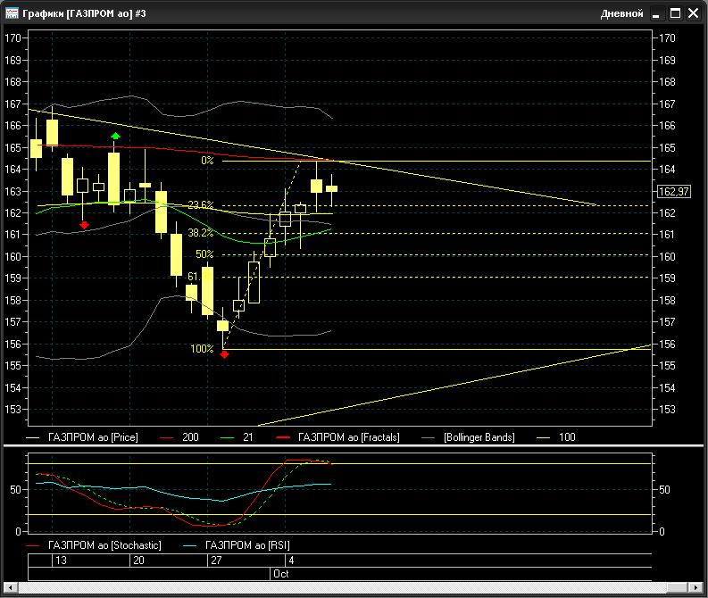Click the latest candlestick near 163
The width and height of the screenshot is (708, 598).
tap(331, 188)
